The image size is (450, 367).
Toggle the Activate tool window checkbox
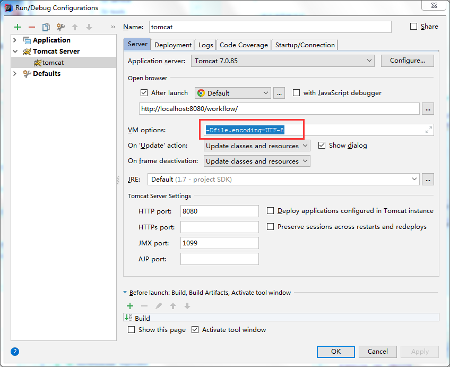coord(195,329)
